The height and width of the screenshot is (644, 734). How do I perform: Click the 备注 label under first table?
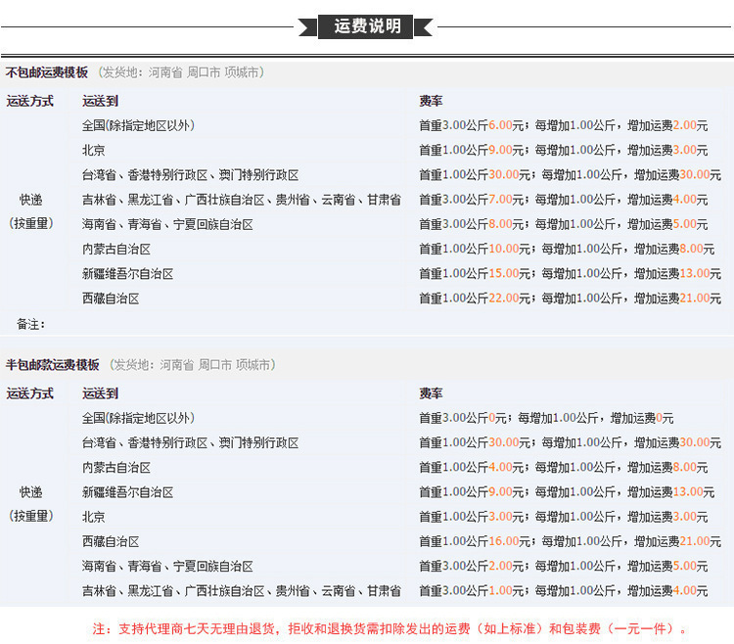coord(31,324)
